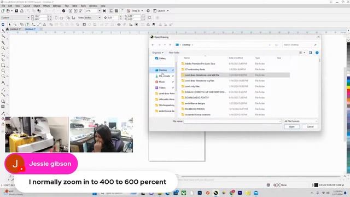Viewport: 350px width, 197px height.
Task: Click the Xbox icon in Windows taskbar
Action: (x=184, y=193)
